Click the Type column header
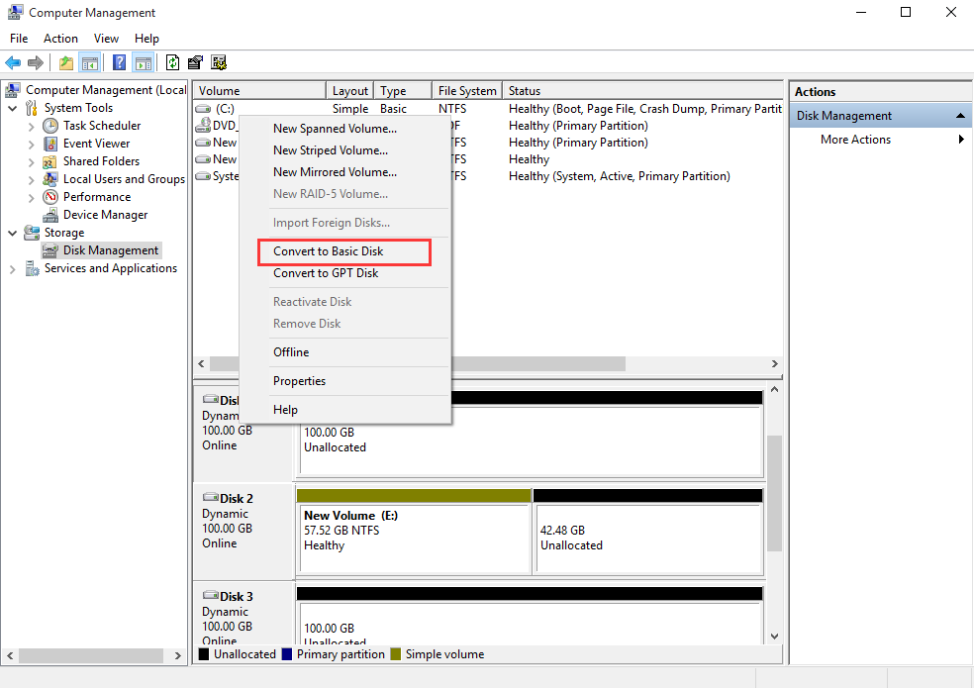974x688 pixels. tap(403, 91)
